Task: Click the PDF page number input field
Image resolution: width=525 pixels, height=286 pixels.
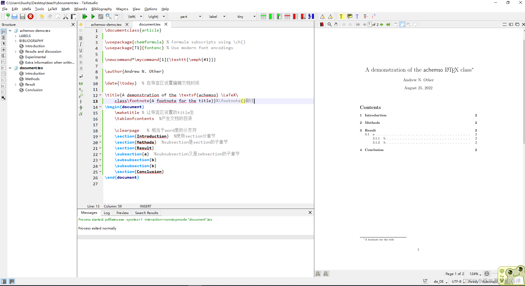Action: [370, 24]
